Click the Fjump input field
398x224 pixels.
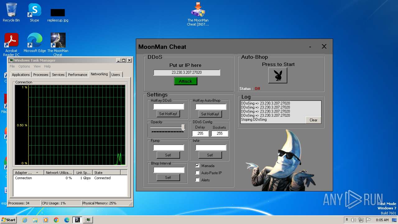pos(169,147)
